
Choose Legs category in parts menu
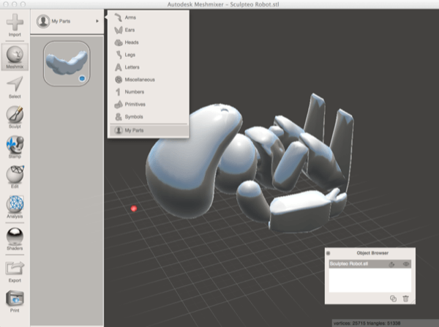pos(149,55)
